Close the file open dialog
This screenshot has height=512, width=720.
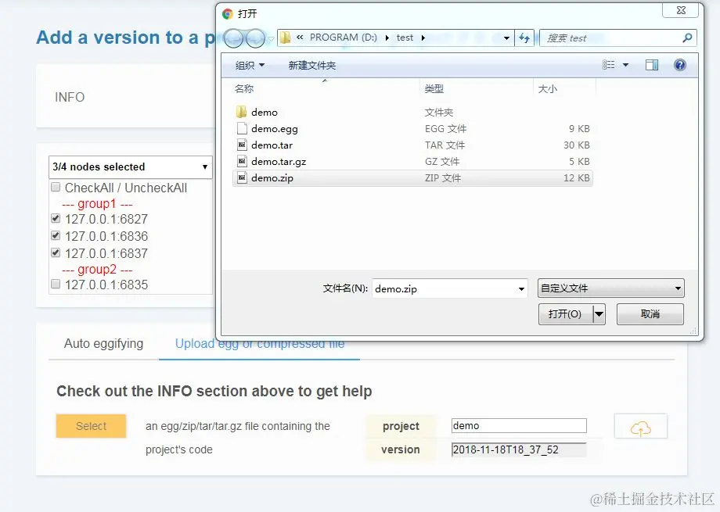point(682,10)
